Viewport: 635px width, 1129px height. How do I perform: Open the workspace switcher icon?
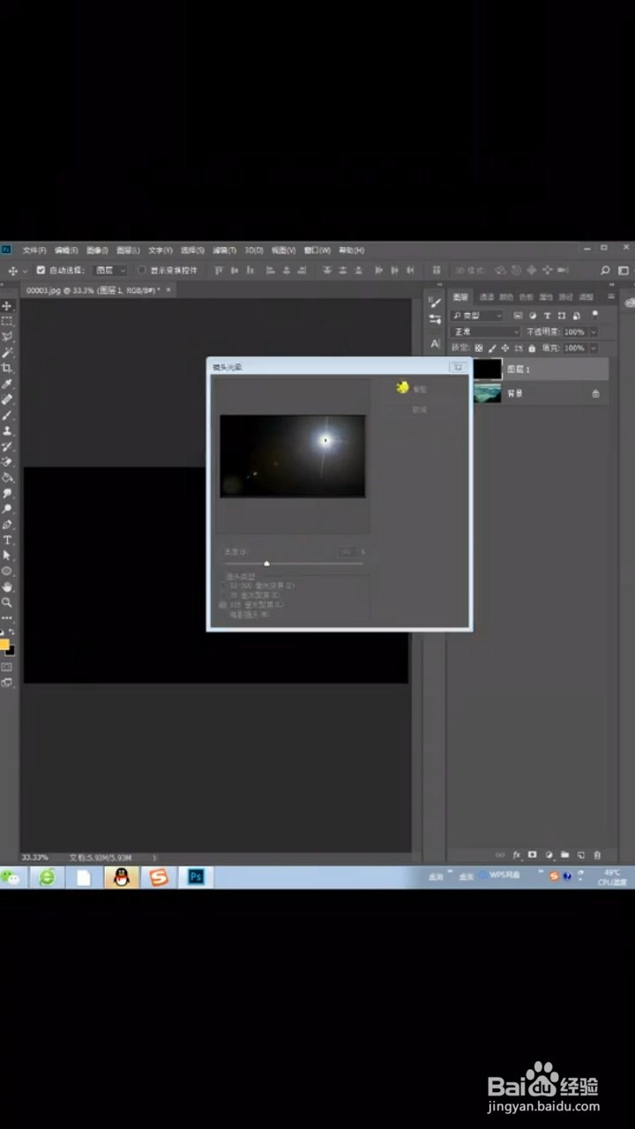click(622, 271)
